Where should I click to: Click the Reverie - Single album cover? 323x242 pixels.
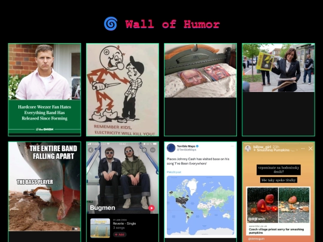click(100, 228)
